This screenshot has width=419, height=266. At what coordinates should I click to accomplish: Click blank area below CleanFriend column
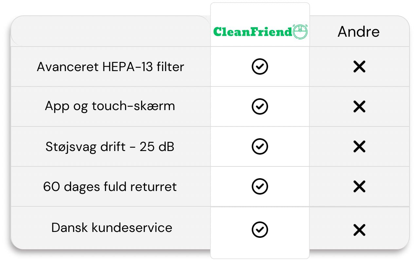coord(260,250)
